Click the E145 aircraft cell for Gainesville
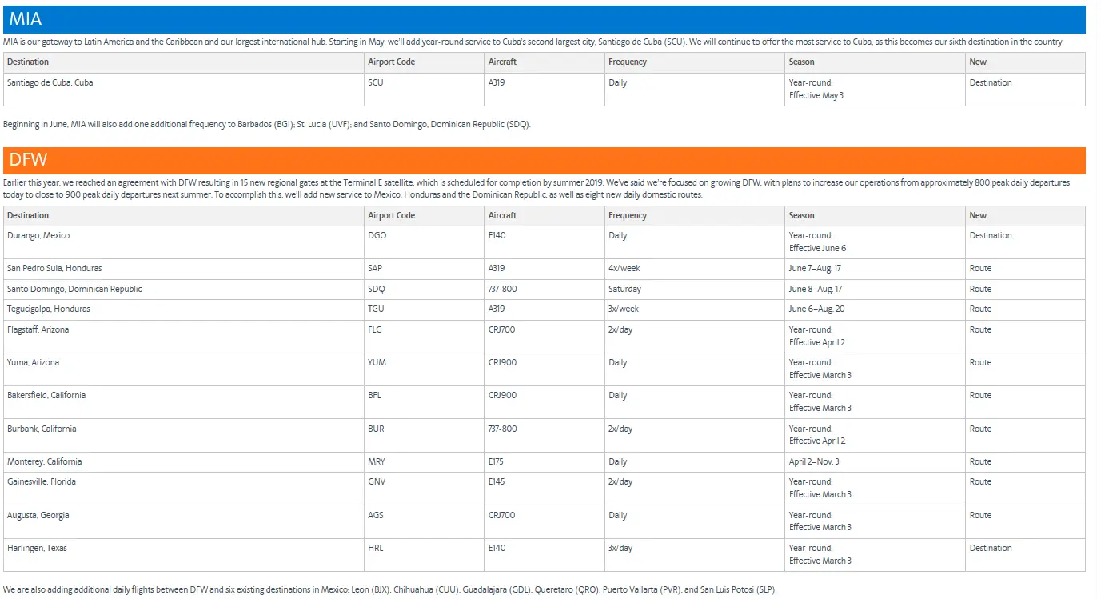The width and height of the screenshot is (1101, 599). click(497, 482)
